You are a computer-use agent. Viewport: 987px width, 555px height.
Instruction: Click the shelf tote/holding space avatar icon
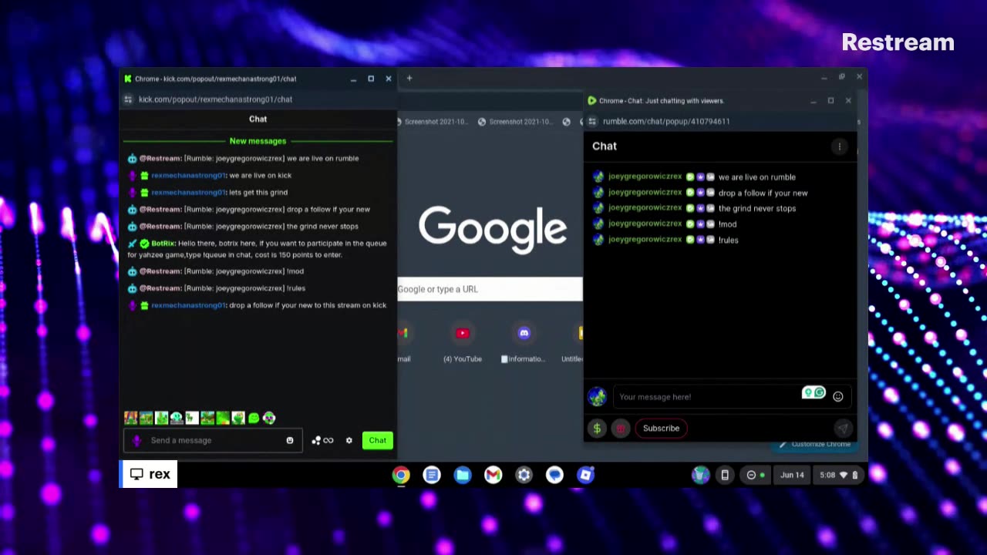[700, 475]
